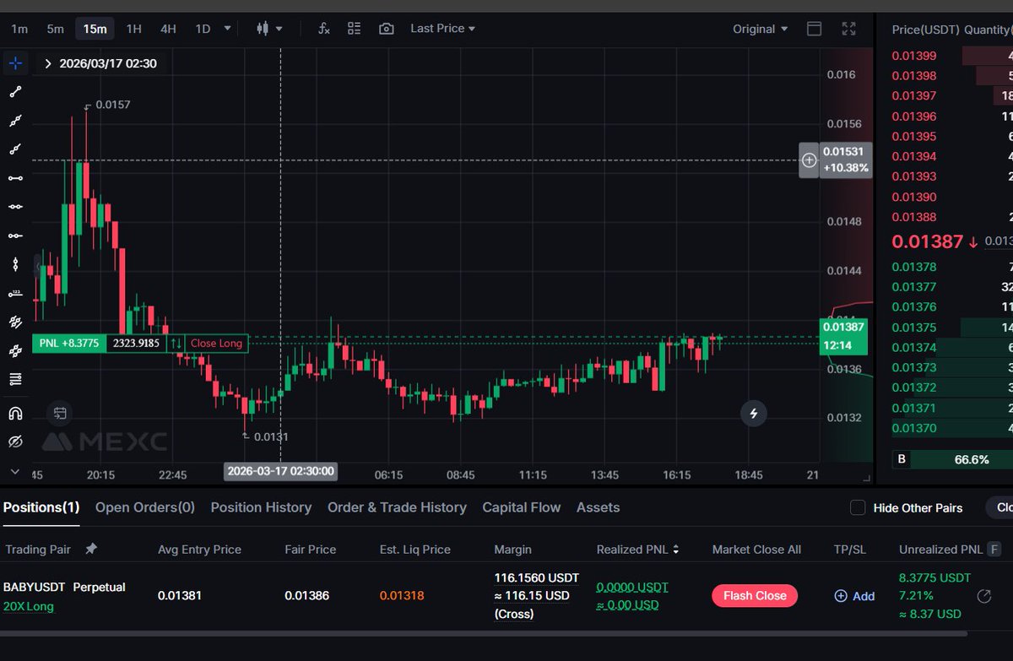This screenshot has height=661, width=1013.
Task: Check the Hide Other Pairs checkbox
Action: tap(858, 507)
